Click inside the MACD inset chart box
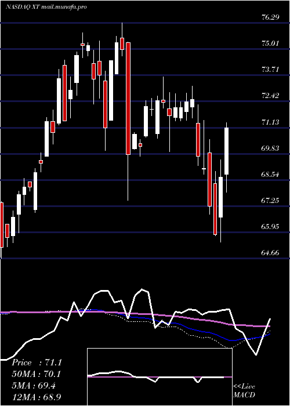 pos(159,377)
